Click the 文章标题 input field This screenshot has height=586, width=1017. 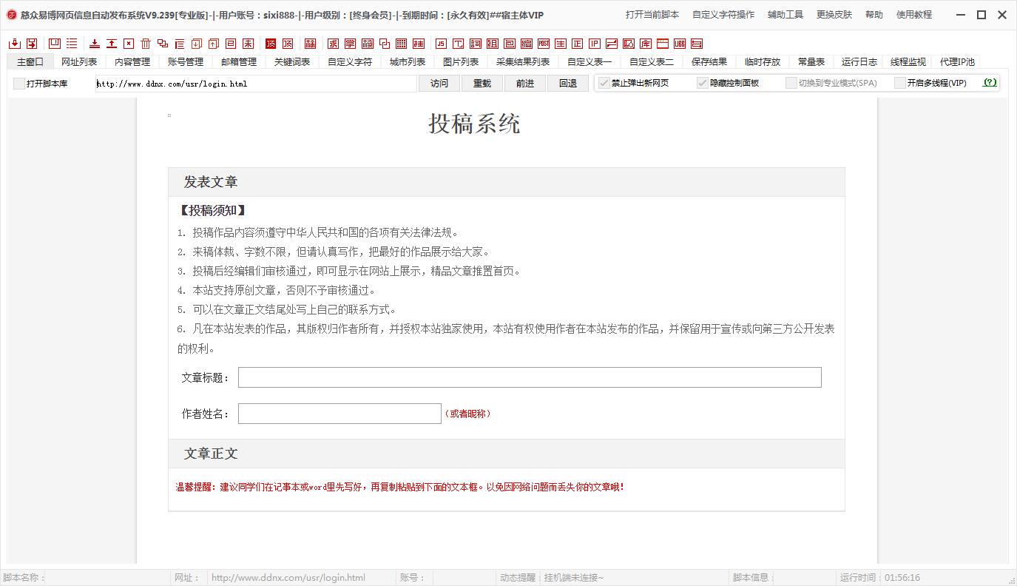[x=530, y=377]
